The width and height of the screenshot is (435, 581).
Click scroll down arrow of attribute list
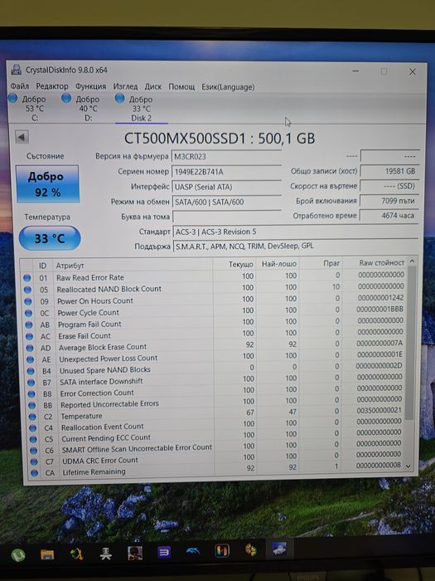click(x=408, y=466)
